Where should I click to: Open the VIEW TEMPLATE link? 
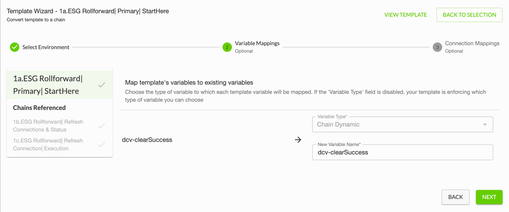point(405,15)
